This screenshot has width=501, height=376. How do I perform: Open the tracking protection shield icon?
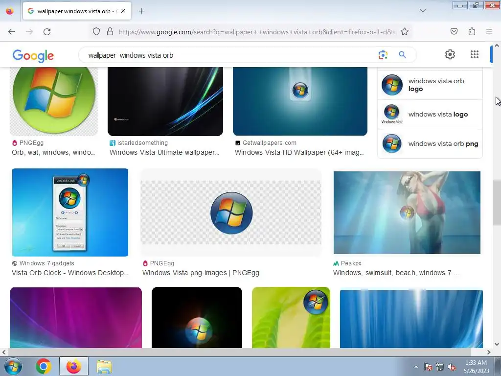(96, 32)
